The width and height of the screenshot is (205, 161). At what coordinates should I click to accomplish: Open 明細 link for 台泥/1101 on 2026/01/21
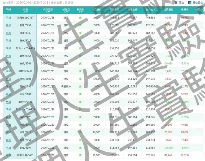tap(8, 94)
